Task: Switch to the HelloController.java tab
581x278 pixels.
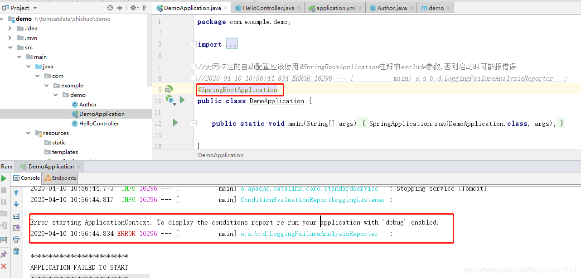Action: point(268,8)
